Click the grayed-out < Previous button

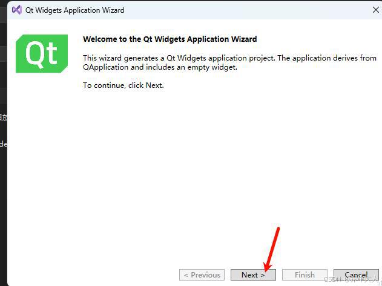202,274
